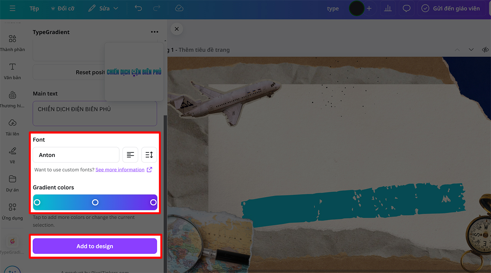
Task: Select the middle gradient color stop
Action: 95,202
